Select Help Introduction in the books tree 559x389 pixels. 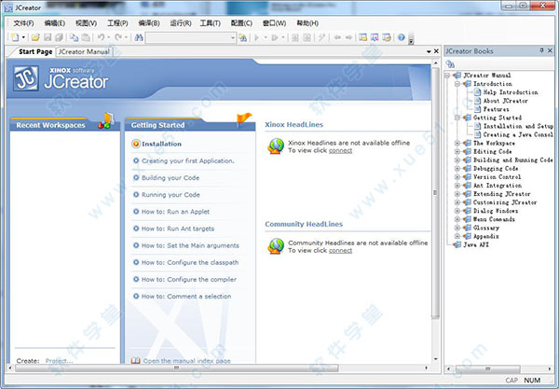tap(511, 92)
